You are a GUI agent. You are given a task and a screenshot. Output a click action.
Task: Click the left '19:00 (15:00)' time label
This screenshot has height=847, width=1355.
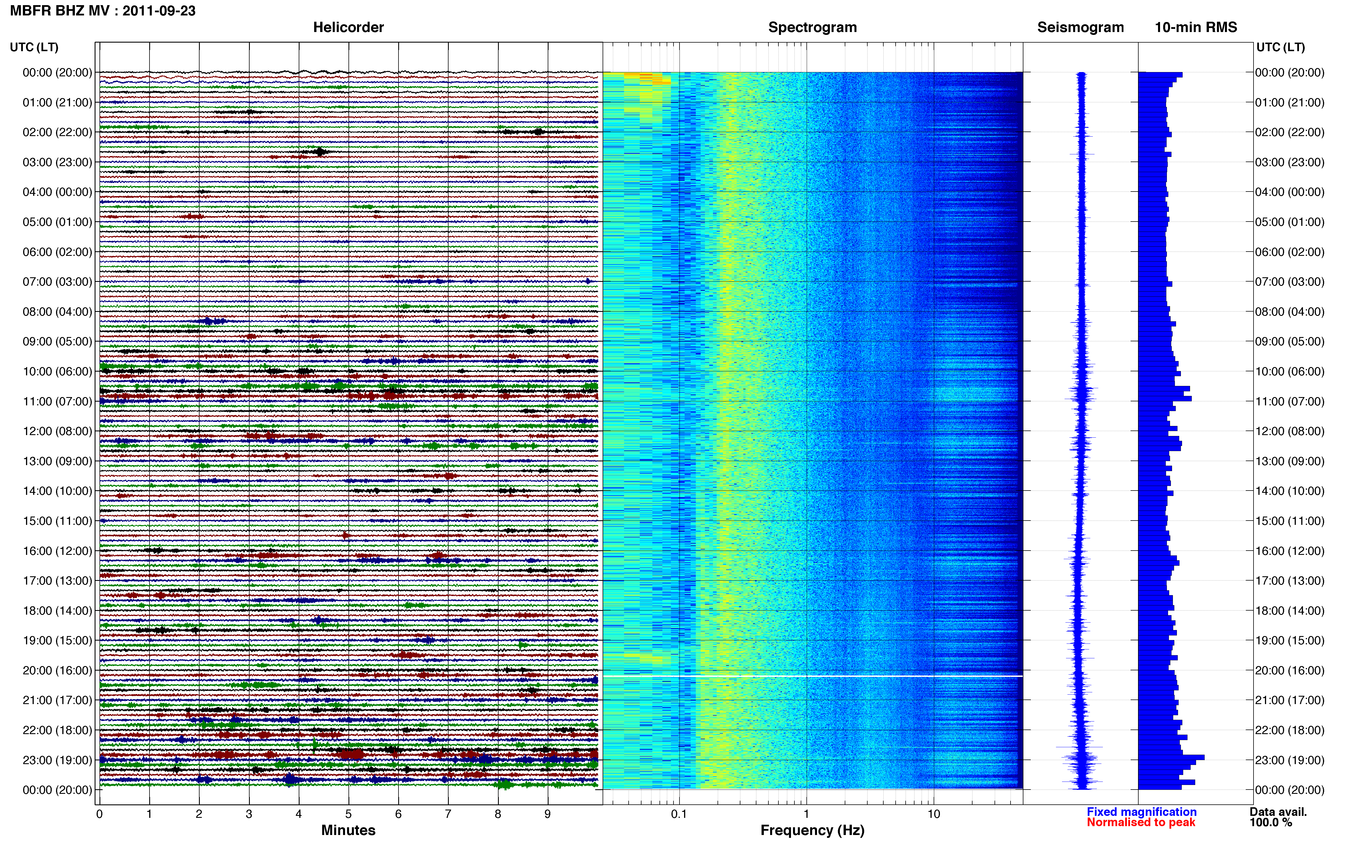point(57,640)
